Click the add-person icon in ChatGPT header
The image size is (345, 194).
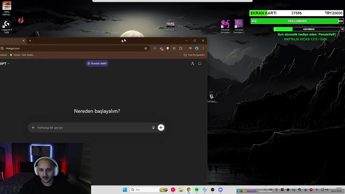(x=193, y=64)
